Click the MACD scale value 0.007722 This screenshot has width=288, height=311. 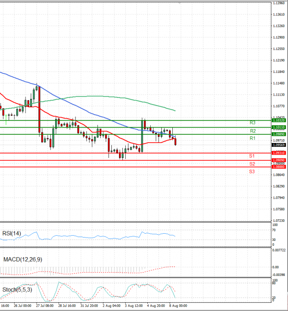(279, 251)
